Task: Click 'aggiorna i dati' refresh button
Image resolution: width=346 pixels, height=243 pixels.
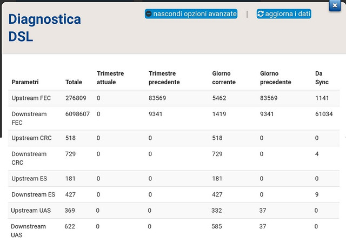Action: pyautogui.click(x=284, y=14)
